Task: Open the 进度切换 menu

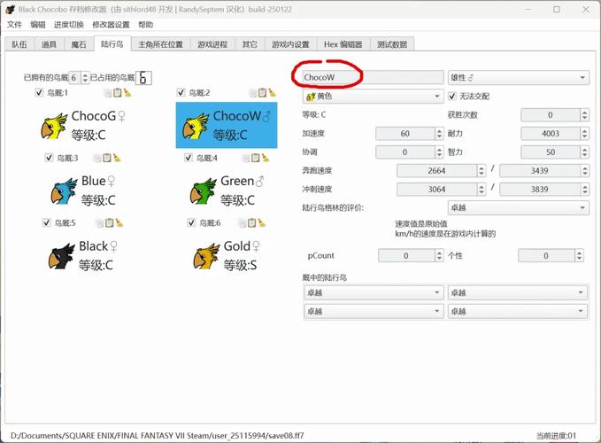Action: click(69, 25)
